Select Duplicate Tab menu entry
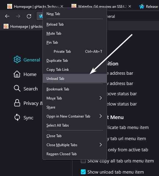 pos(75,61)
